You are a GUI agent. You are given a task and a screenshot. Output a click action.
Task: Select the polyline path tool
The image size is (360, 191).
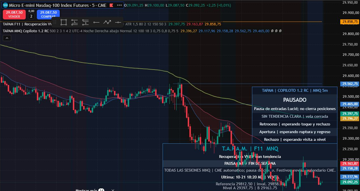(x=107, y=22)
